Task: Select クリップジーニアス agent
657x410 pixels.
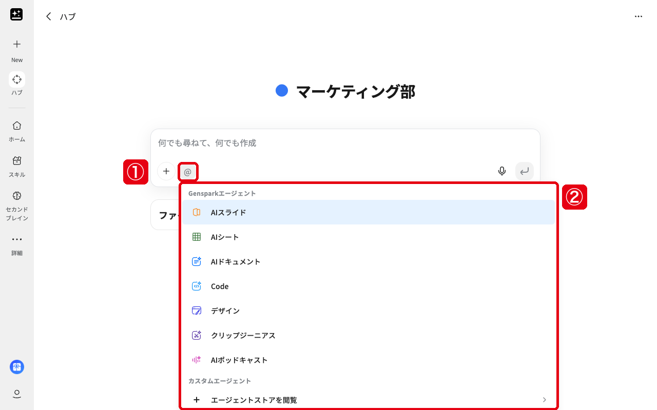Action: 369,335
